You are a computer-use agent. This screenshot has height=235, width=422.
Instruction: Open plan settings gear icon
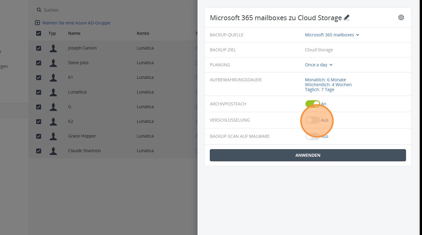401,17
